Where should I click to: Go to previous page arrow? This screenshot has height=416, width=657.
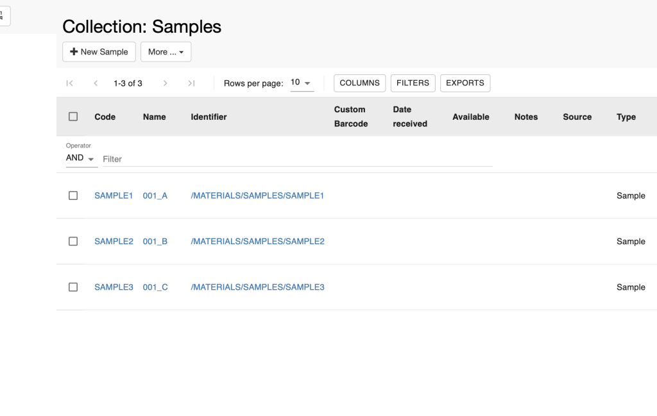[x=96, y=83]
